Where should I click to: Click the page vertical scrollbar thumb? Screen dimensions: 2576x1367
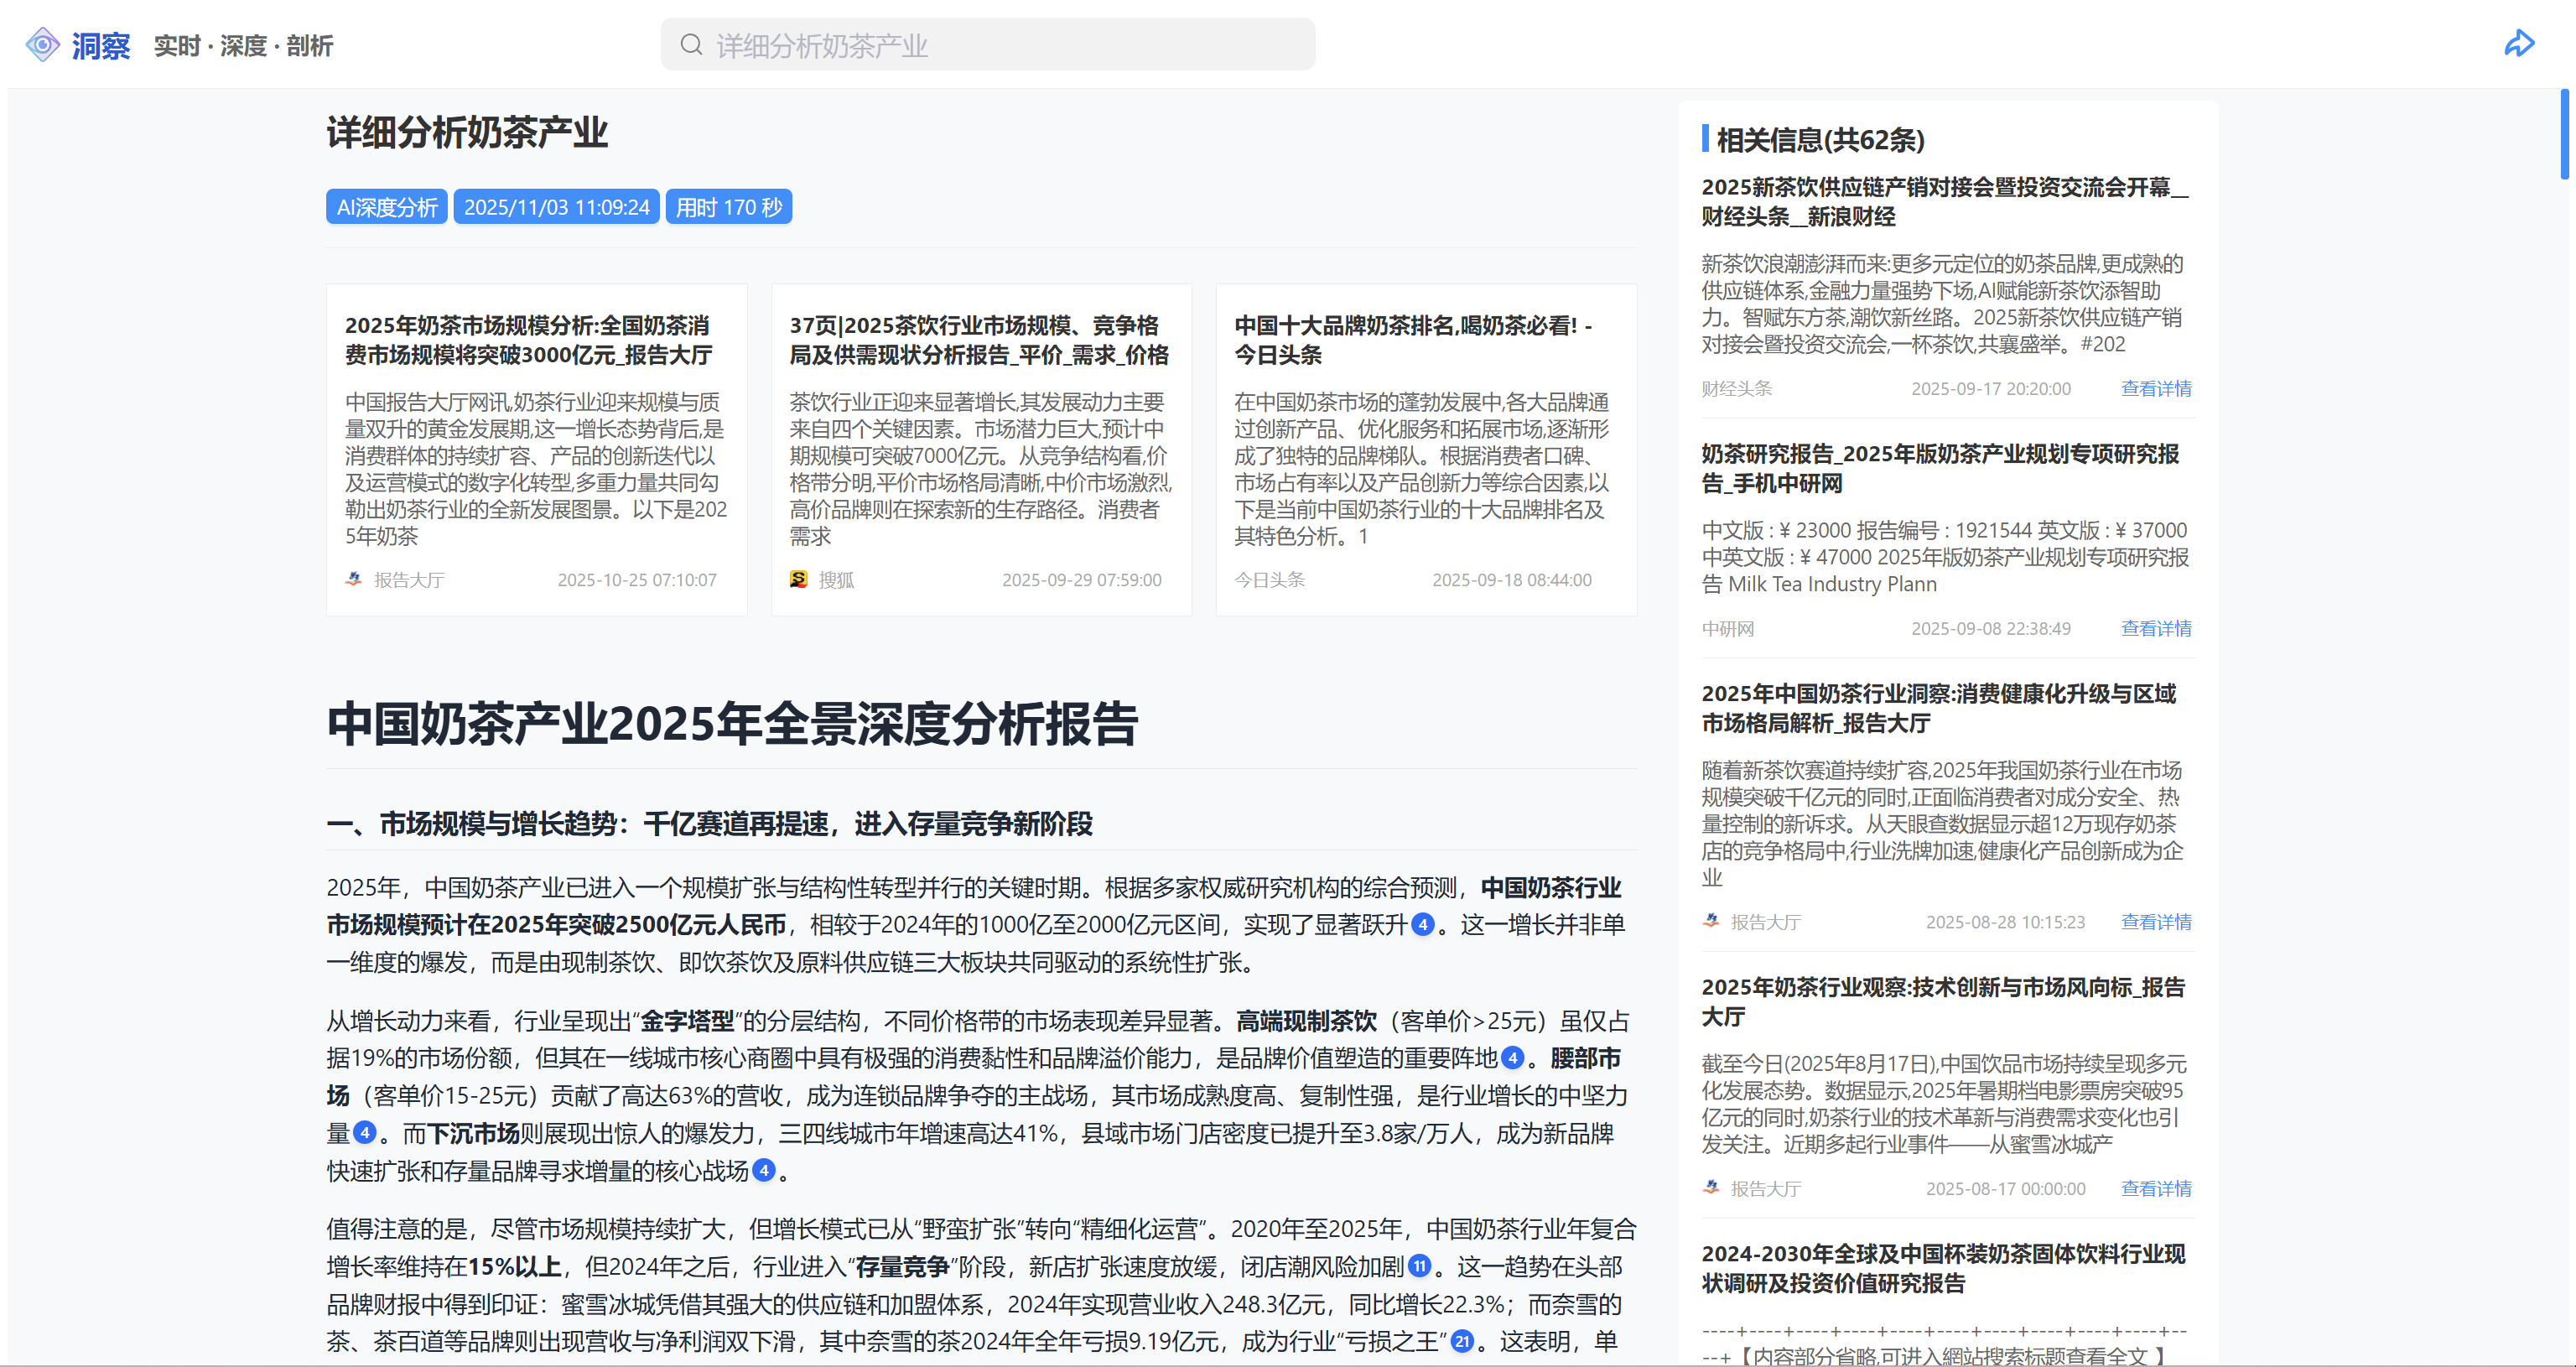[x=2565, y=135]
